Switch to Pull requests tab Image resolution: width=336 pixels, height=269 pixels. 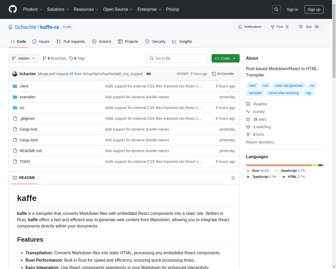click(x=71, y=42)
